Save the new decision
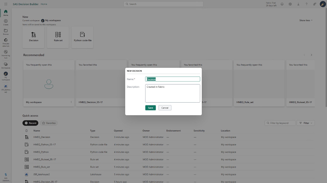 pos(150,108)
